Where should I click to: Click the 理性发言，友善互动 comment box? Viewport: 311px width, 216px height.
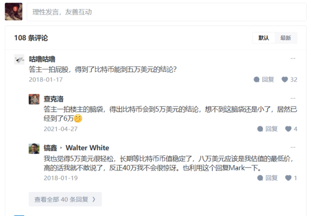point(167,12)
